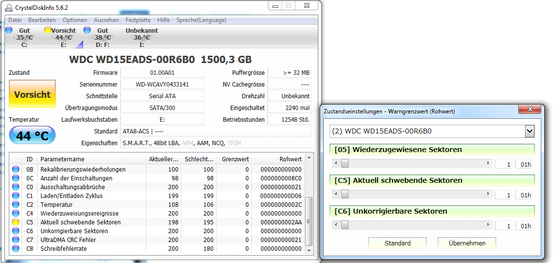553x263 pixels.
Task: Click status orb of row C8 Schreibfehlerrate
Action: (x=16, y=248)
